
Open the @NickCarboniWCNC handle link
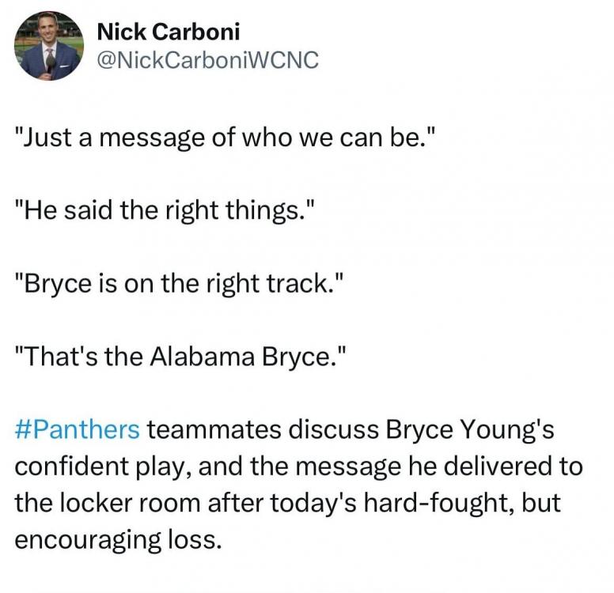coord(207,60)
